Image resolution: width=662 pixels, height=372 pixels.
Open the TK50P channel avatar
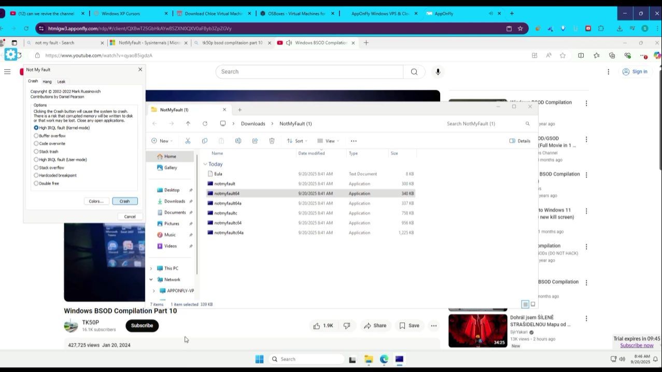tap(71, 326)
